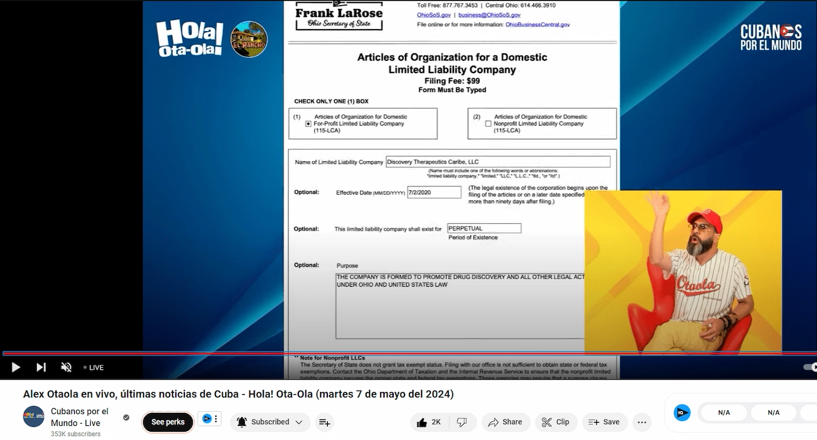Viewport: 817px width, 440px height.
Task: Open the More actions ellipsis menu
Action: (642, 422)
